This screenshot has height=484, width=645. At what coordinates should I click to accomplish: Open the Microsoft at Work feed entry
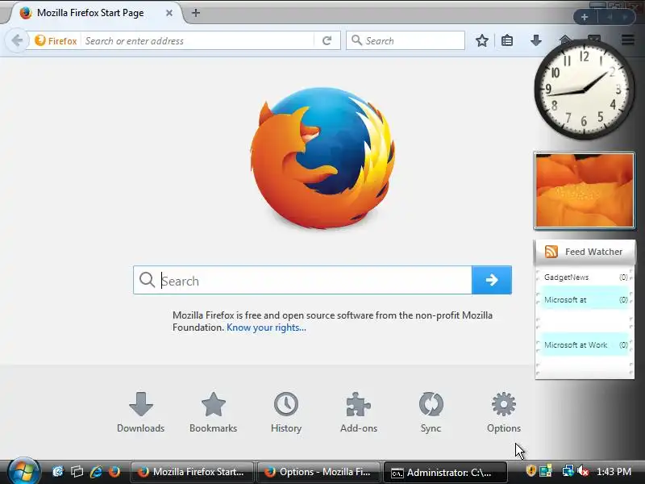point(585,345)
